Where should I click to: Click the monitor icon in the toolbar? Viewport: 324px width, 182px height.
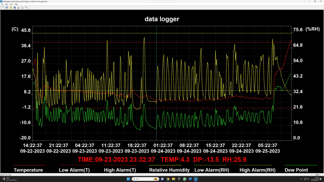7,8
